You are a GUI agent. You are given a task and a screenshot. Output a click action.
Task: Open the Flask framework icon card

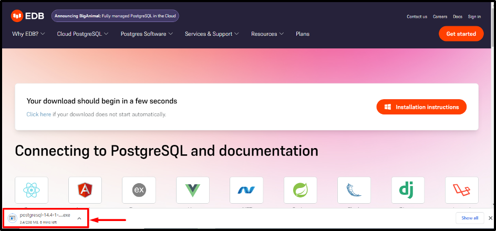(354, 190)
